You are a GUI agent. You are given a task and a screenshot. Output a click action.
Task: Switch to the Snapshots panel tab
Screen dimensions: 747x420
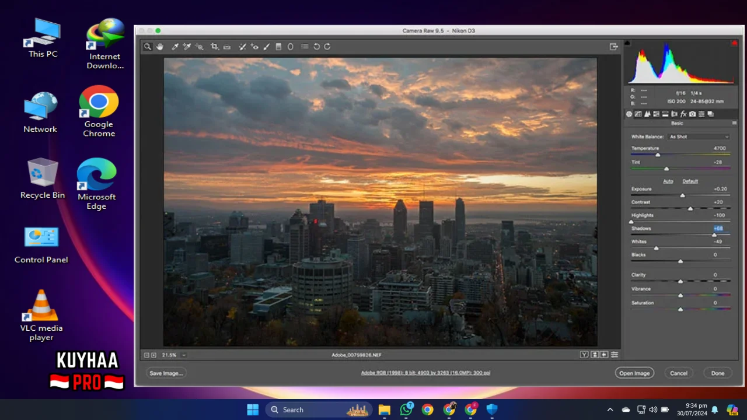(x=711, y=114)
